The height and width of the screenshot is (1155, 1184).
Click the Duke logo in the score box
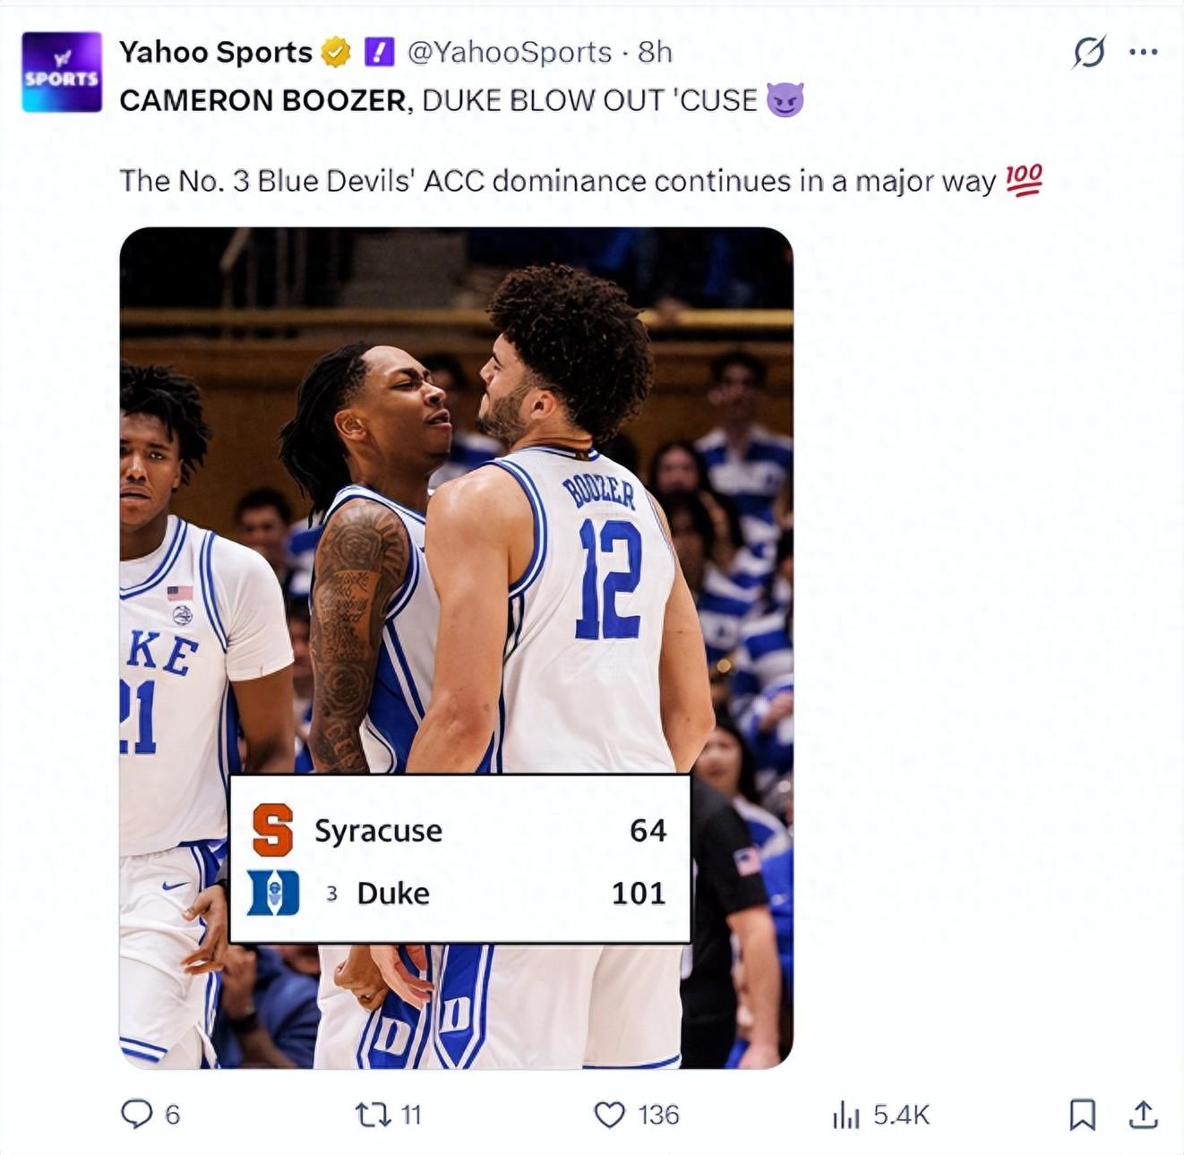(272, 893)
